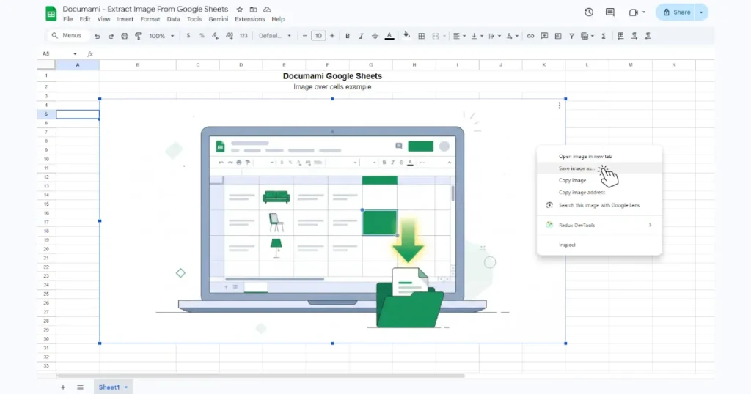
Task: Open the Insert menu
Action: (x=125, y=19)
